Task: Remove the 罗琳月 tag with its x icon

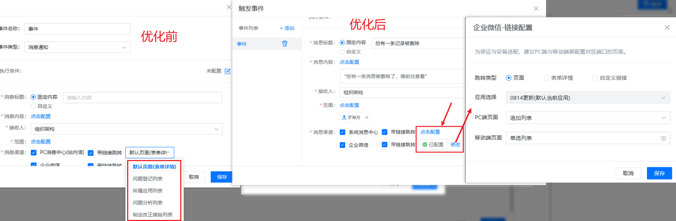Action: 367,117
